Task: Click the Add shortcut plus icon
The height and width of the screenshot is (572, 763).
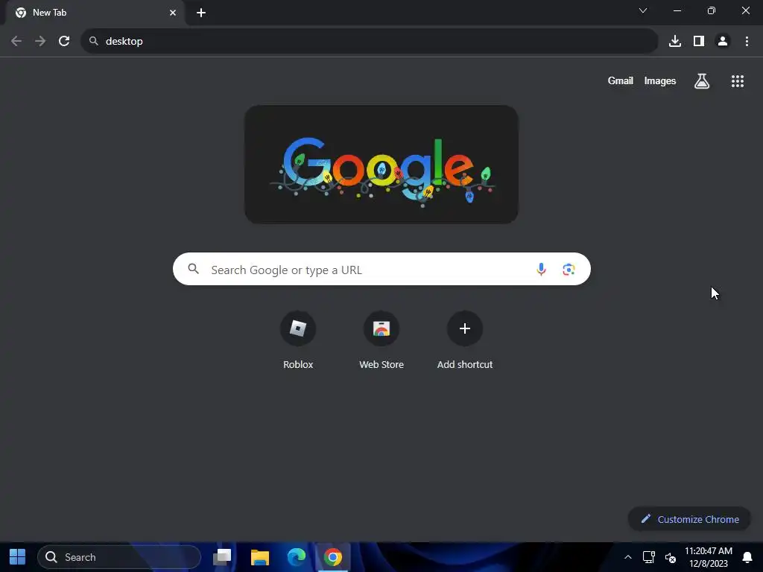Action: pos(465,328)
